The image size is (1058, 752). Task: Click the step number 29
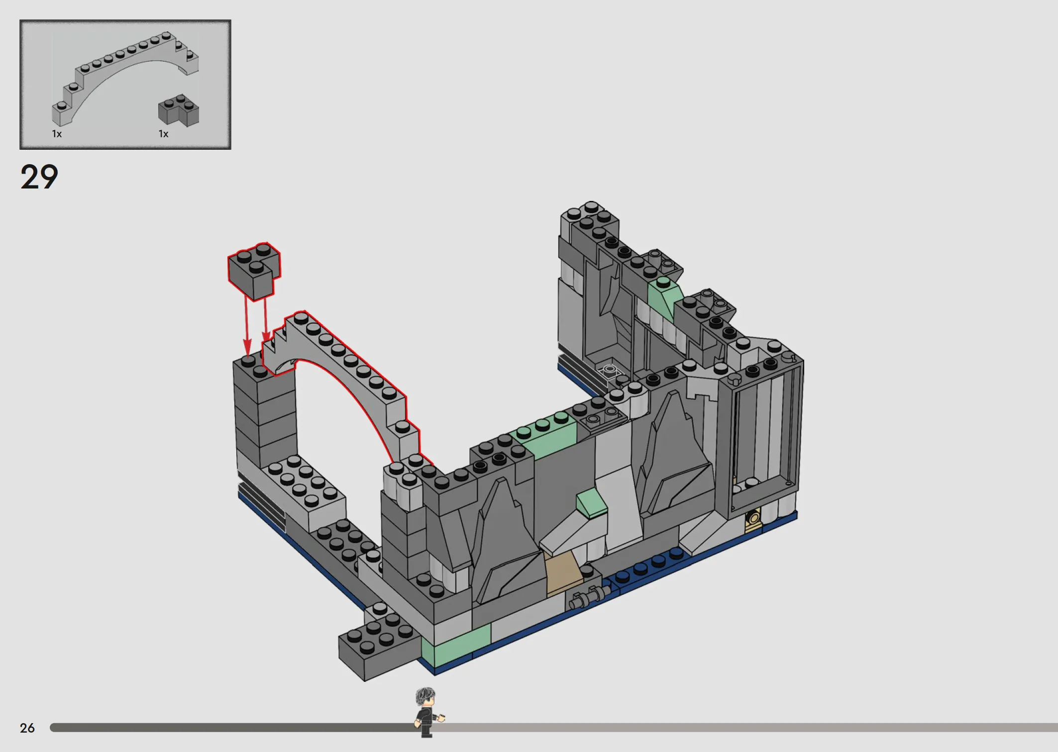39,177
